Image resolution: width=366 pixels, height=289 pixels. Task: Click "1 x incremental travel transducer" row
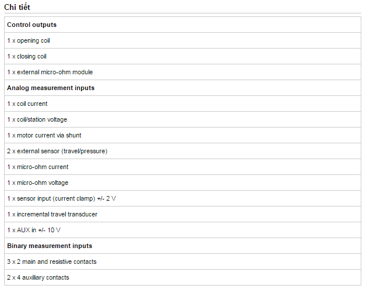[x=183, y=214]
